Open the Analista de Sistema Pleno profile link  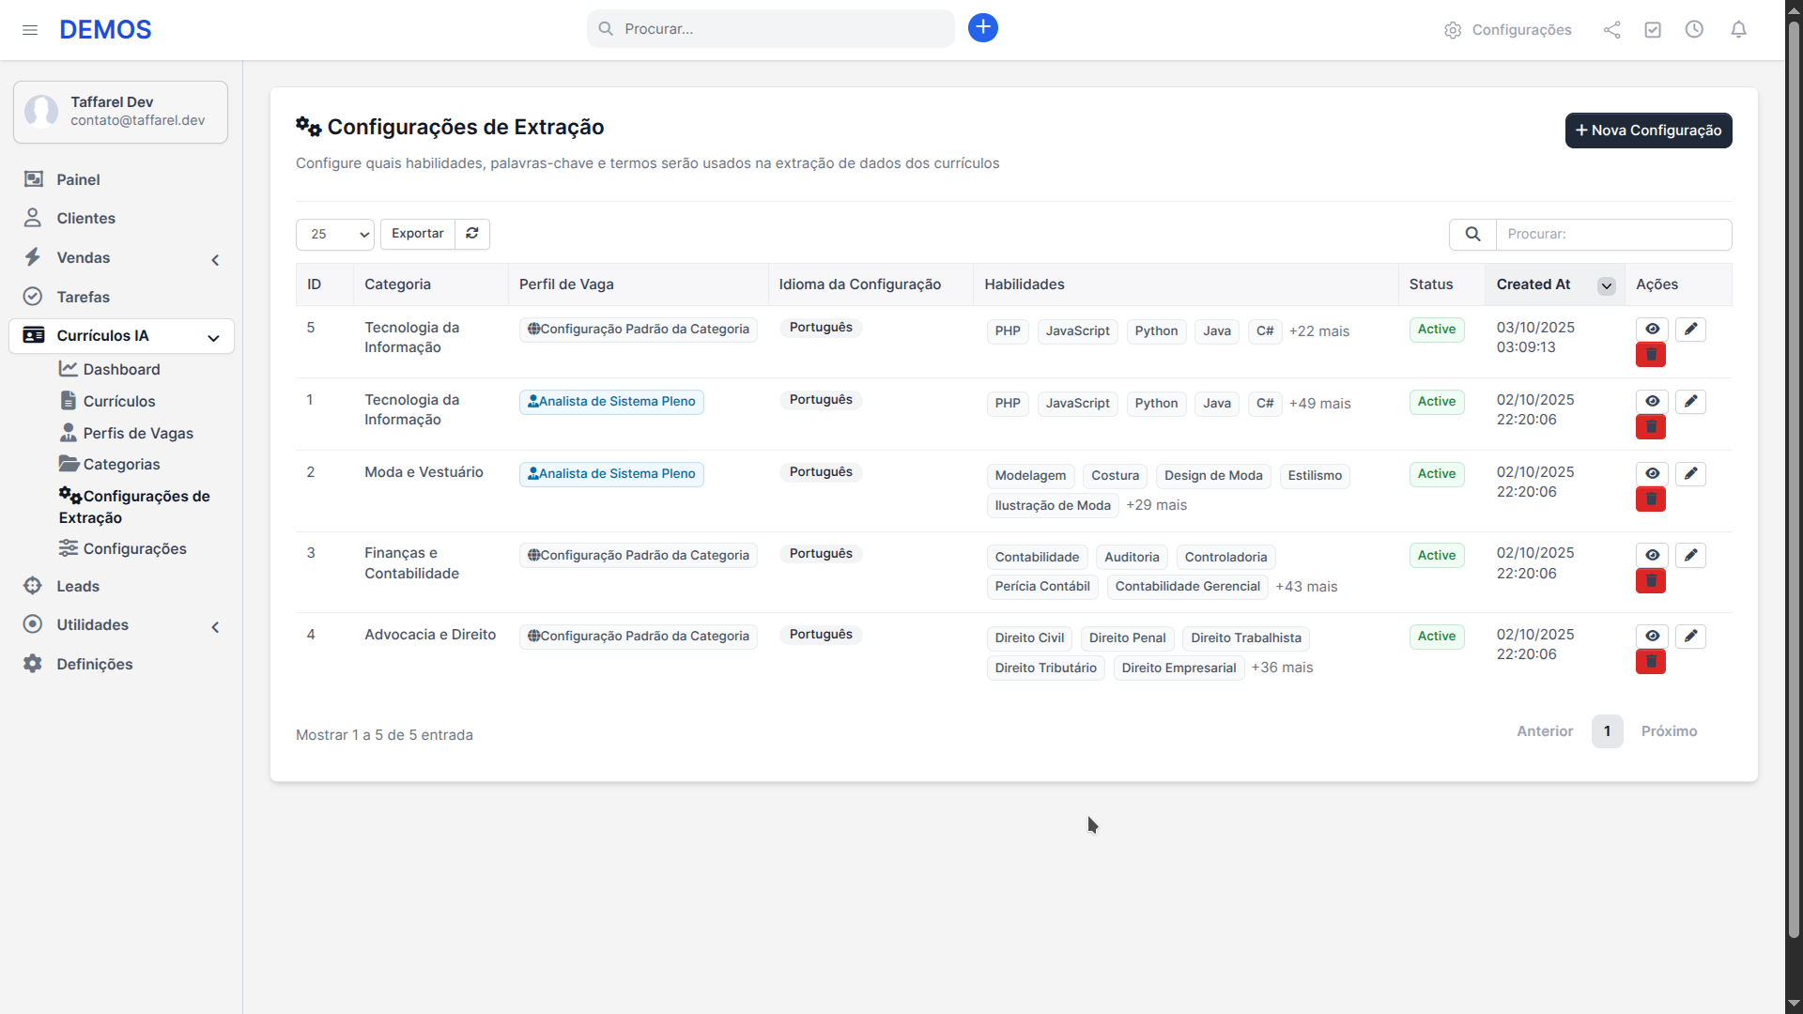click(x=610, y=401)
